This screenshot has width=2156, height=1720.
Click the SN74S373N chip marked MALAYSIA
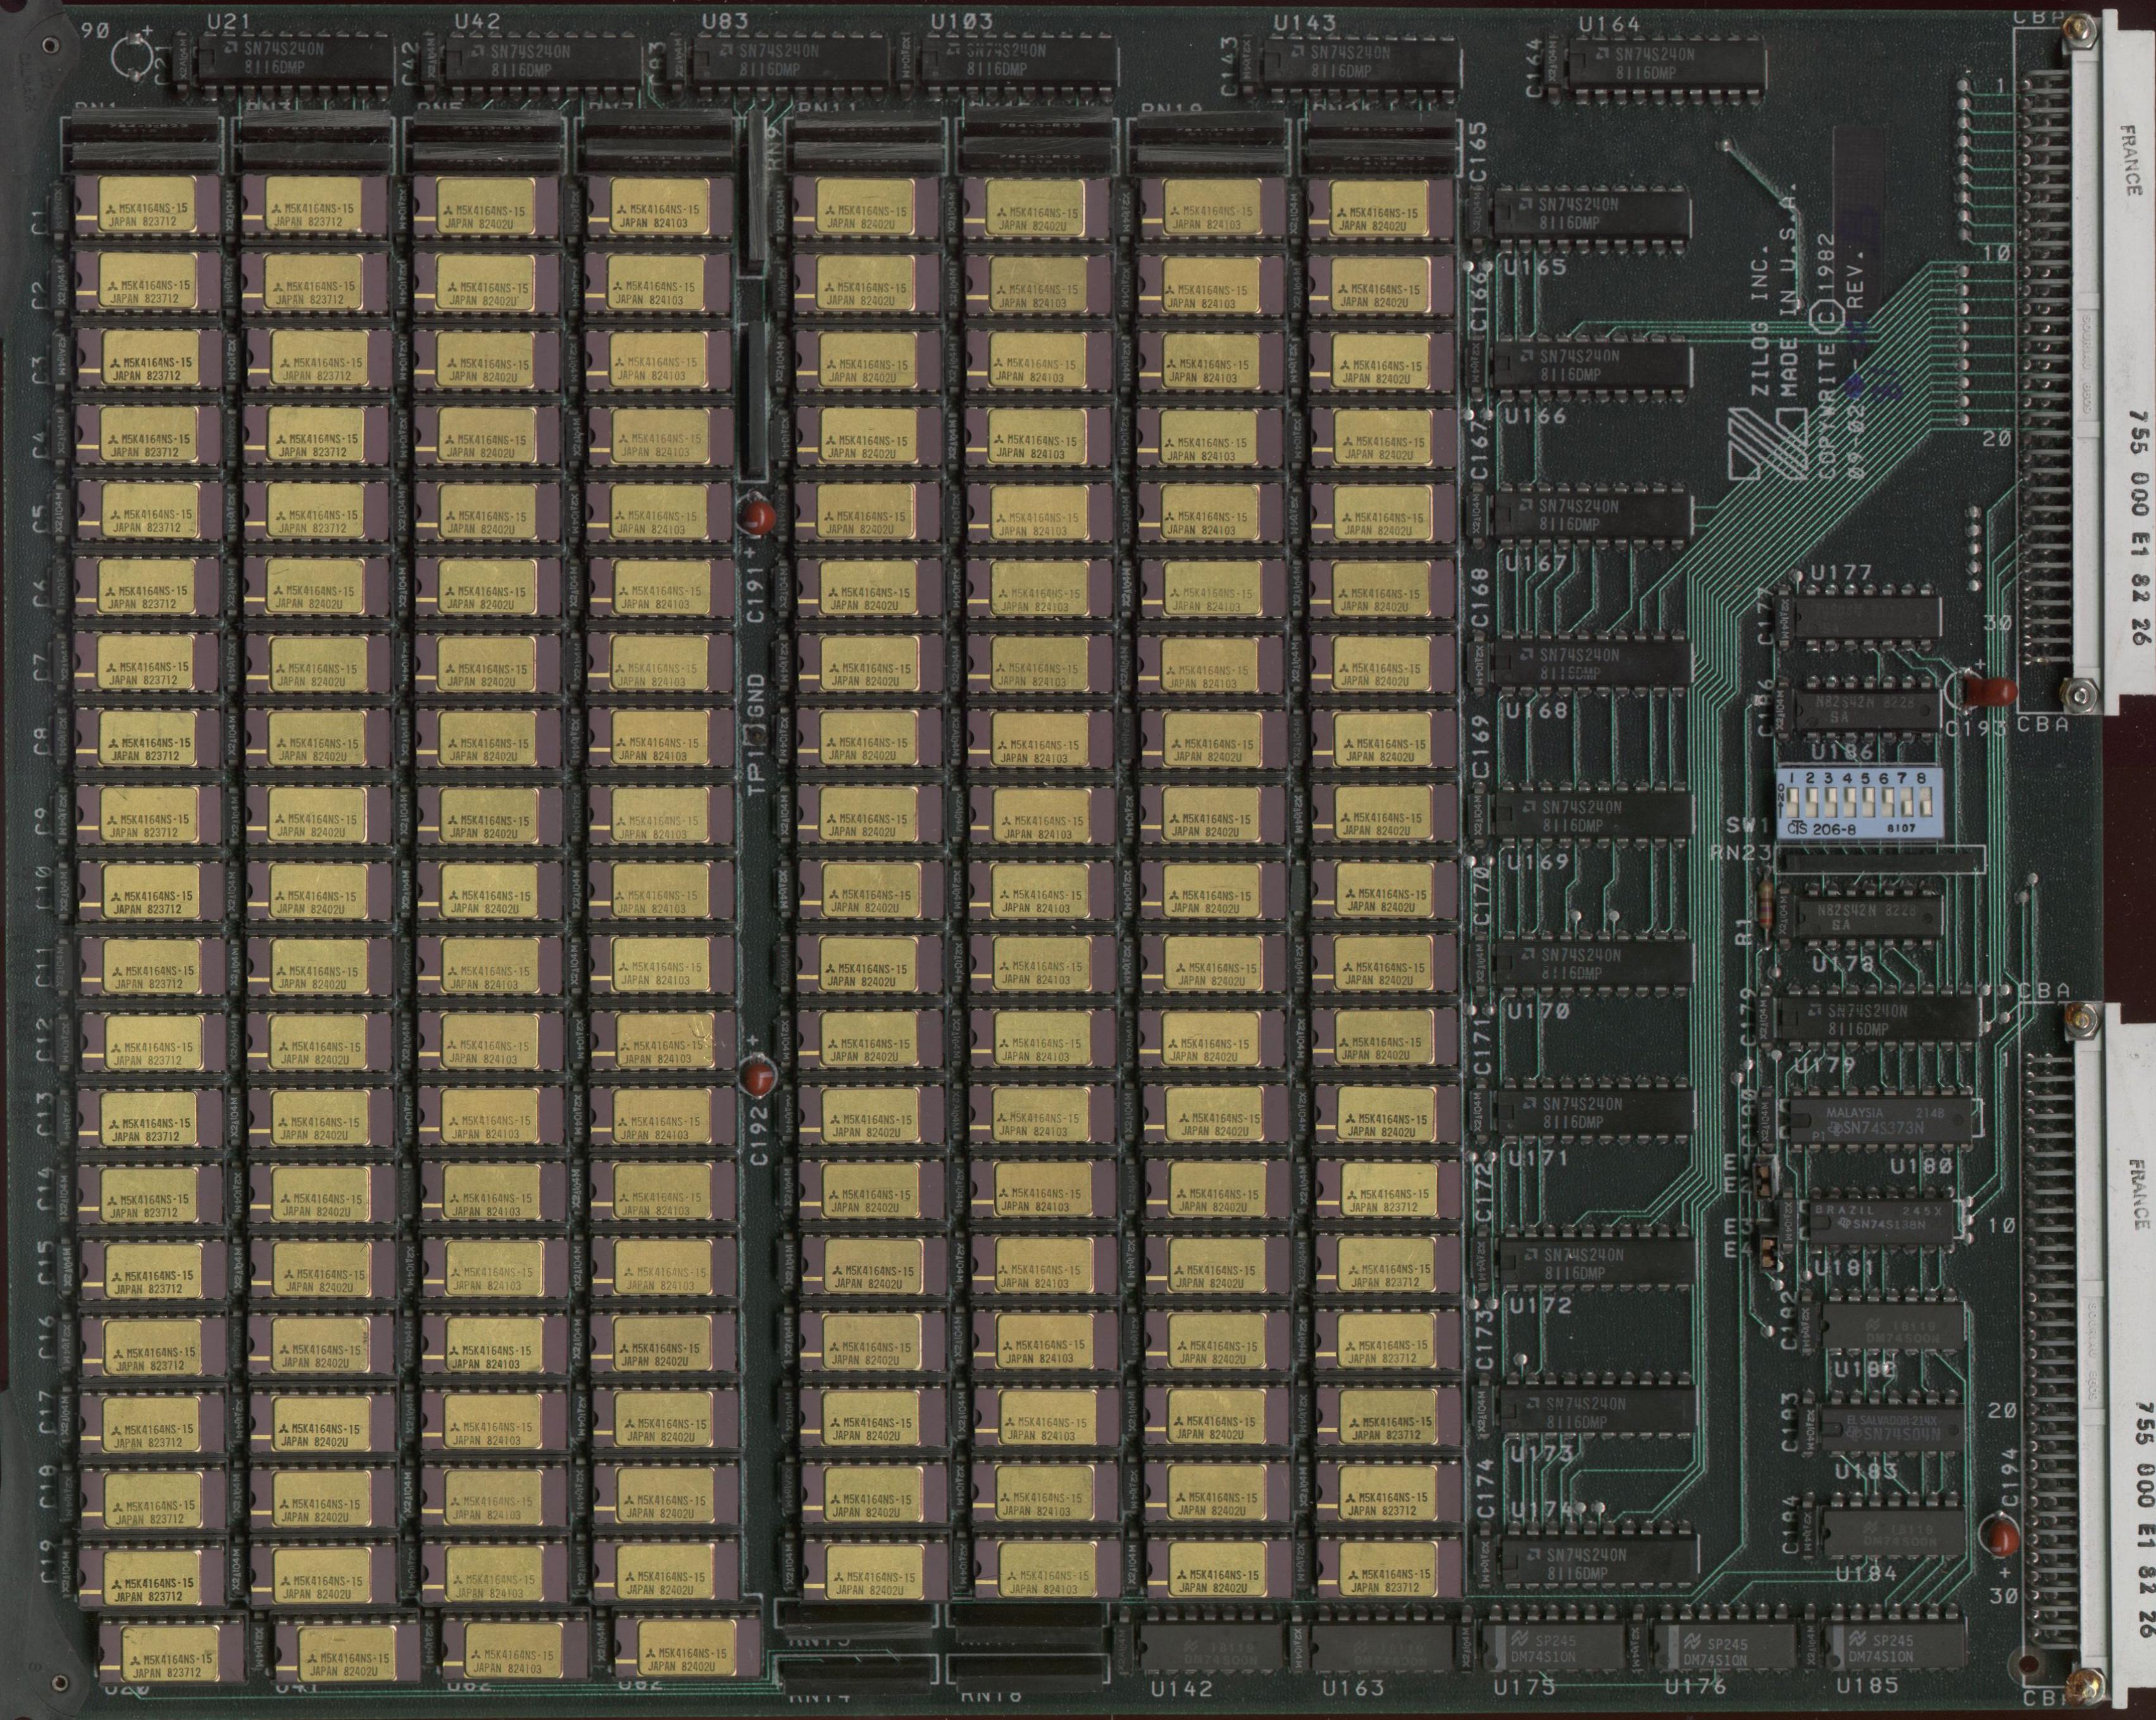(1880, 1120)
